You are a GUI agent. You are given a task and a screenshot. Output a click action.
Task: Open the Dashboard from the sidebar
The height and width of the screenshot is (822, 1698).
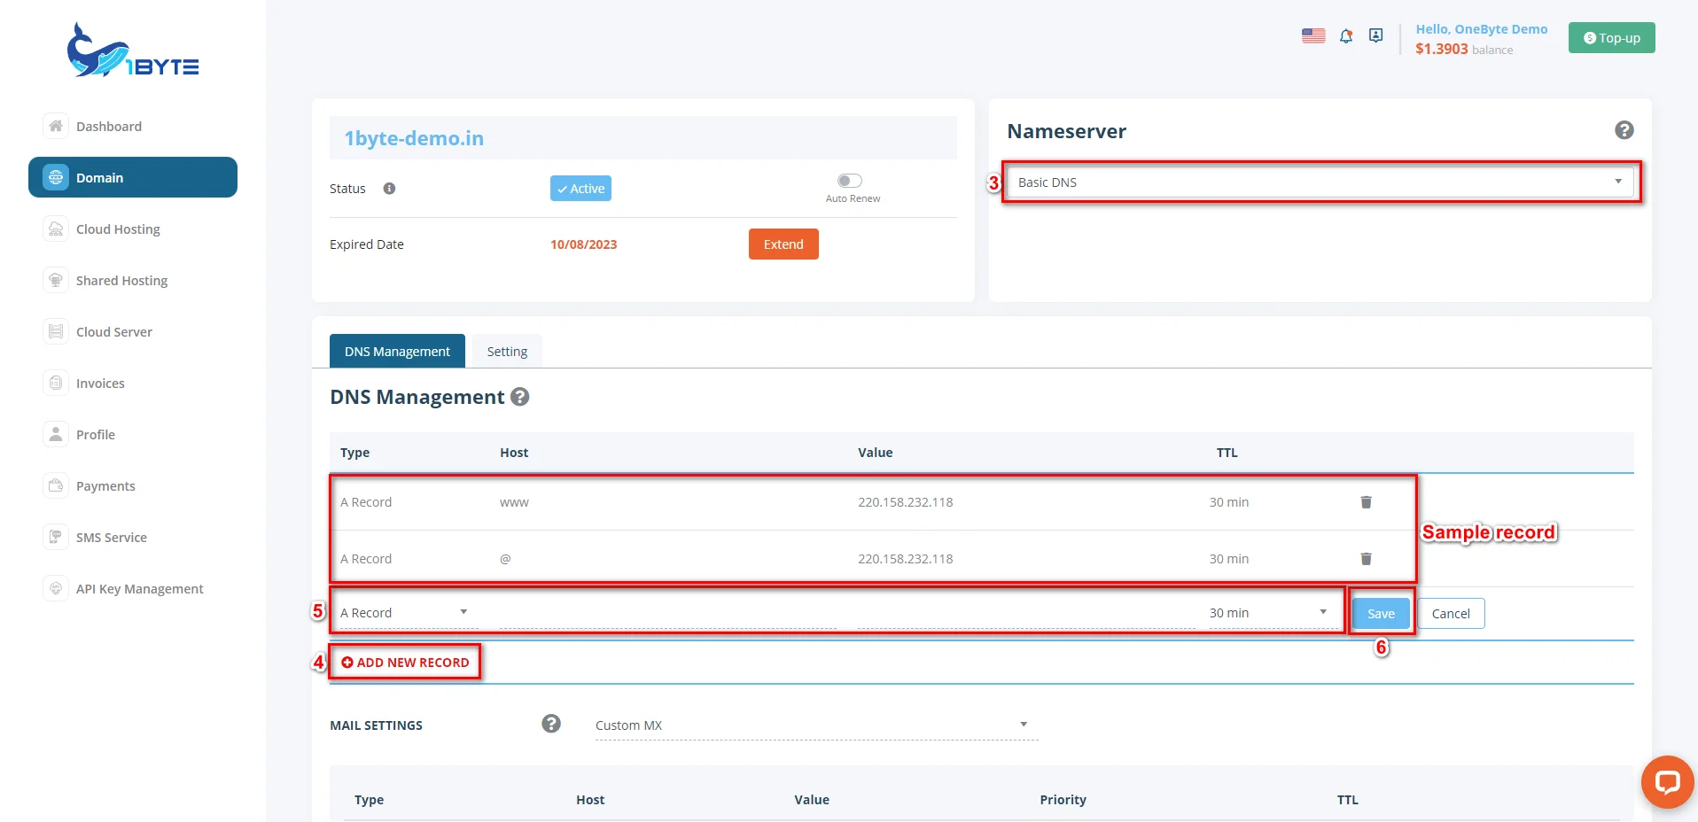[109, 126]
